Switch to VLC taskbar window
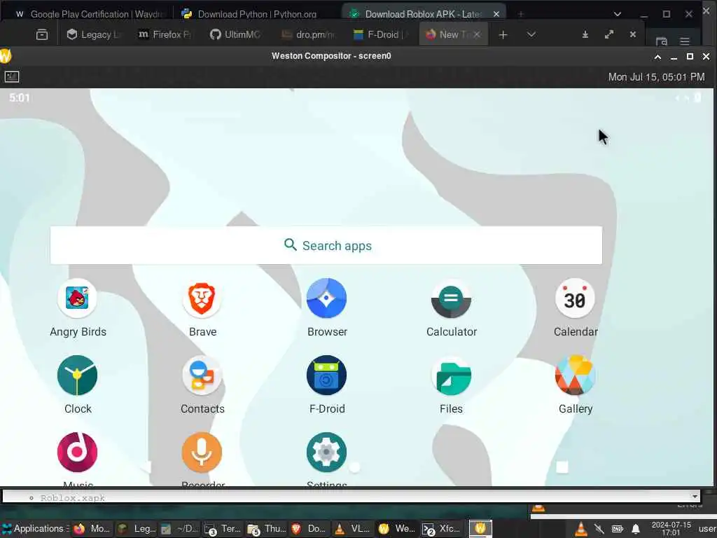 [x=353, y=528]
